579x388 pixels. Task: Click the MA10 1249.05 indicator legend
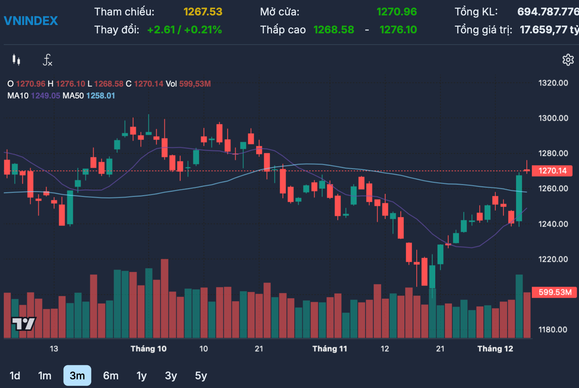coord(34,96)
